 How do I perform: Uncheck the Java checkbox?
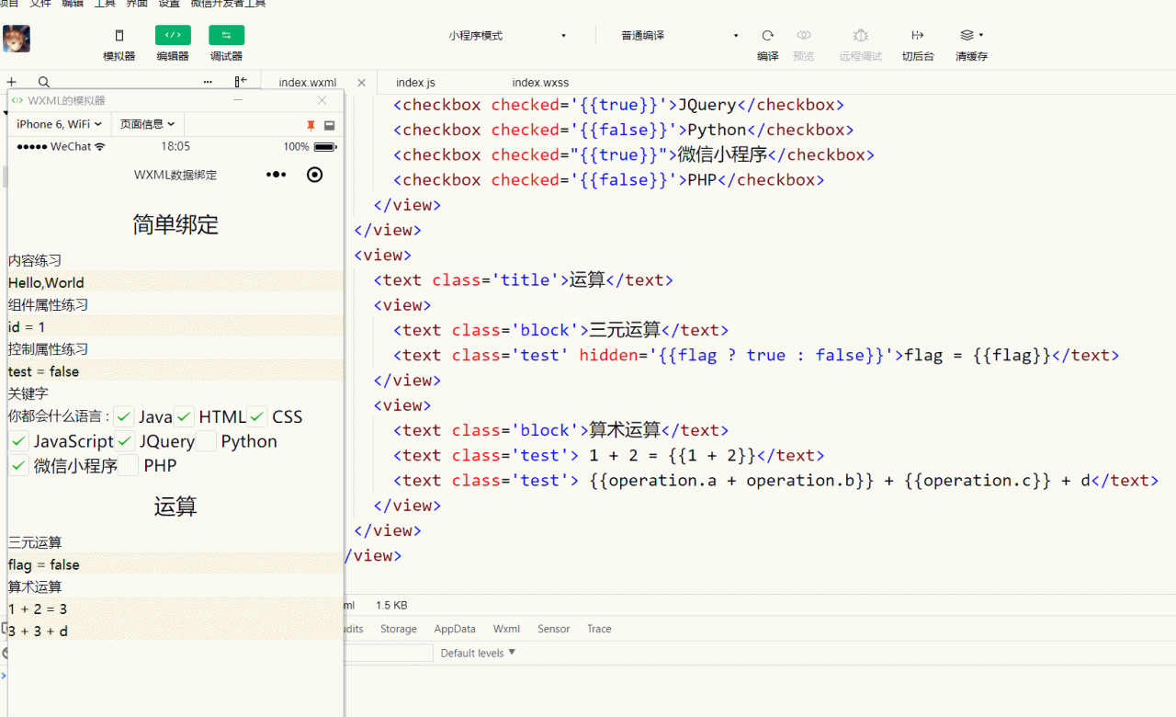(124, 416)
